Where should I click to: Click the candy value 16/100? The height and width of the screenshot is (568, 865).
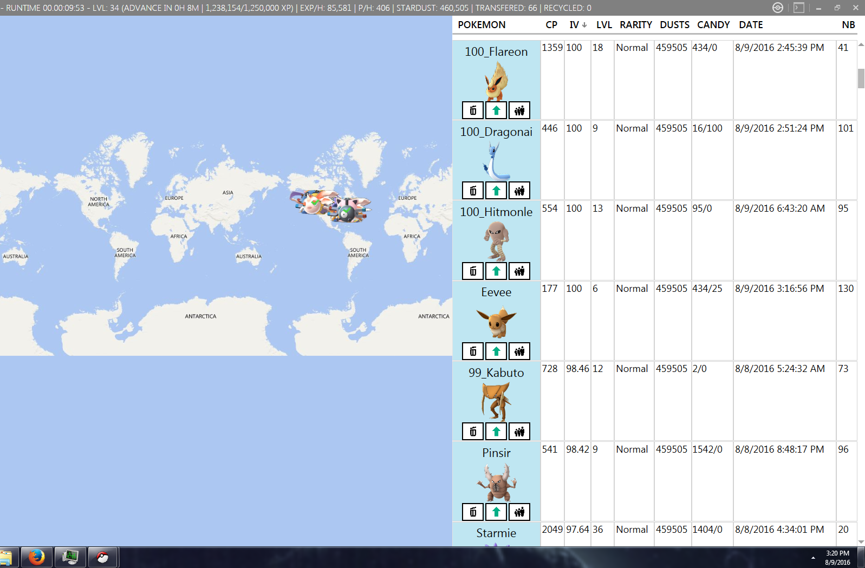(707, 128)
